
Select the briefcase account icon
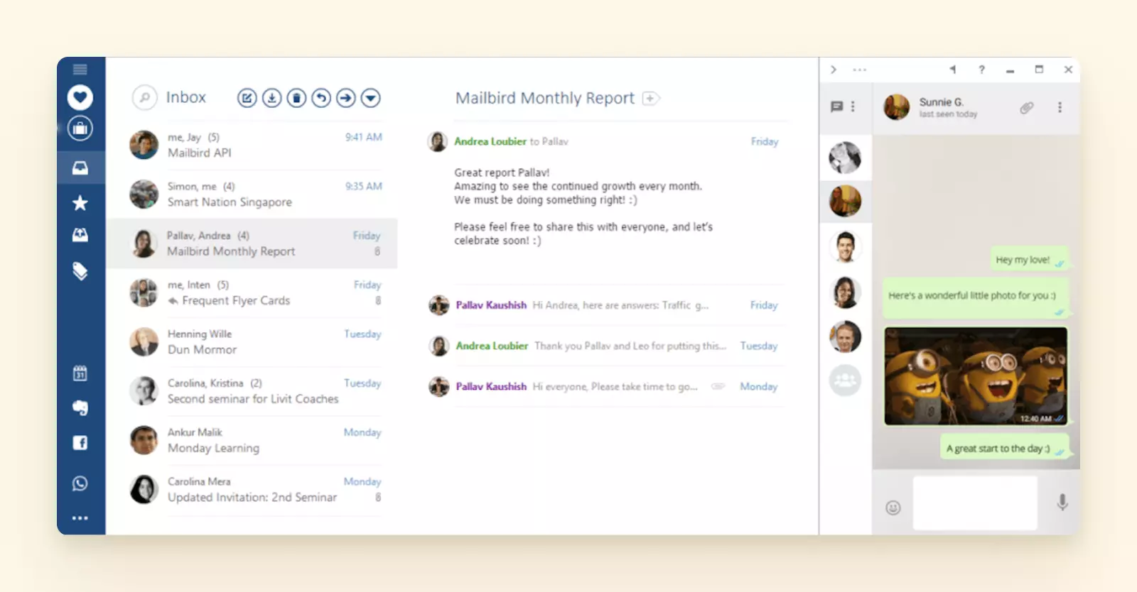tap(80, 128)
